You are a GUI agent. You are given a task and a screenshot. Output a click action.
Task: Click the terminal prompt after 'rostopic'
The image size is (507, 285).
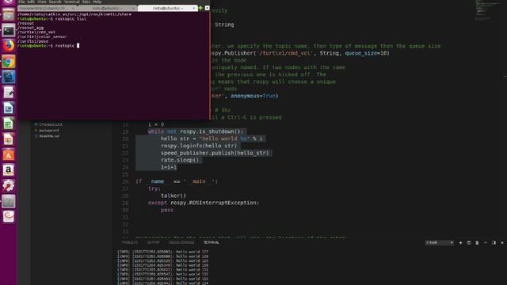pyautogui.click(x=78, y=46)
